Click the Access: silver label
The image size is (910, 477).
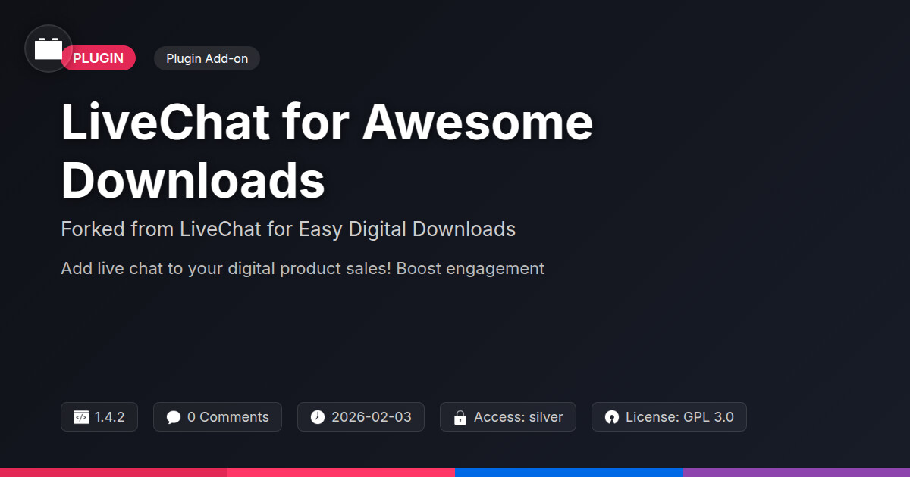click(x=518, y=417)
